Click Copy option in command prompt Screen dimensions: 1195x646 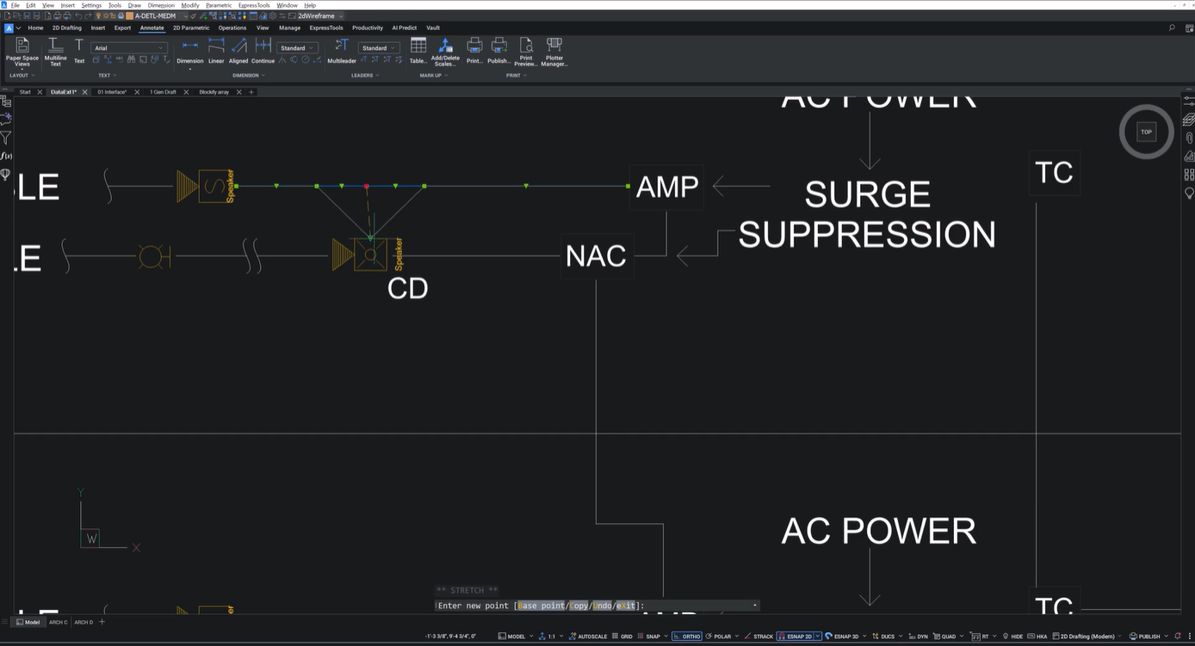tap(579, 606)
